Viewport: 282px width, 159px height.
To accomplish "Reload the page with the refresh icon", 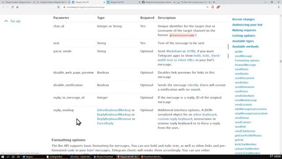I will (x=13, y=7).
